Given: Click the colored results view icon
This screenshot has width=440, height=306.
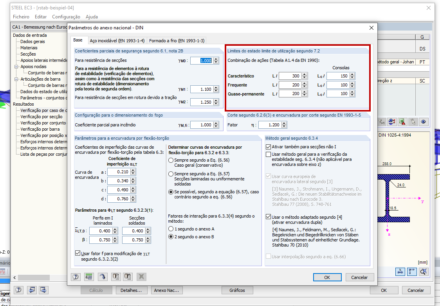Looking at the screenshot, I should click(392, 122).
